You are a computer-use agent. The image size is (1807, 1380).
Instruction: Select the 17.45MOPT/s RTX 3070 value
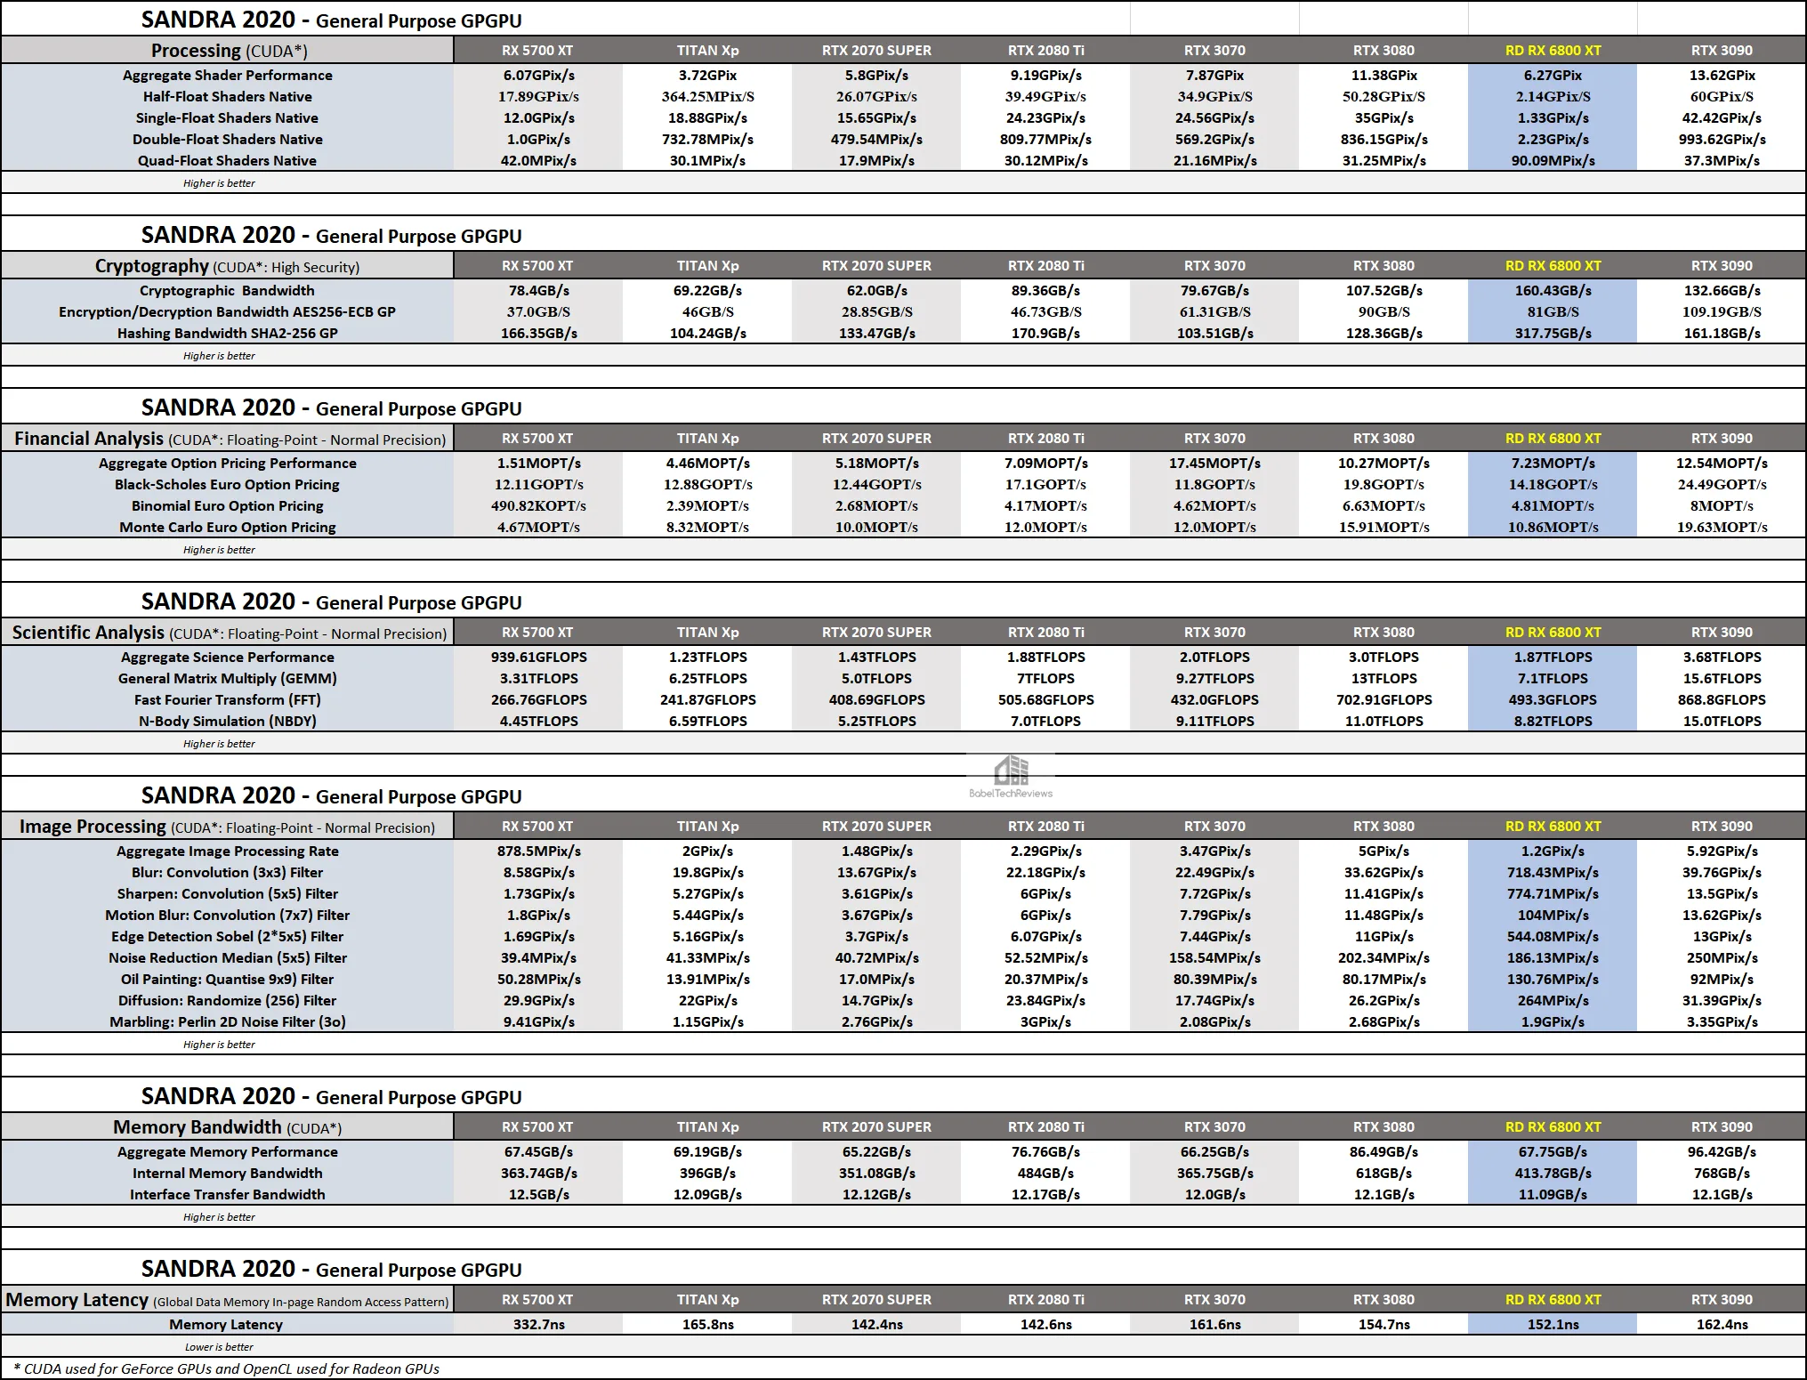(x=1214, y=464)
